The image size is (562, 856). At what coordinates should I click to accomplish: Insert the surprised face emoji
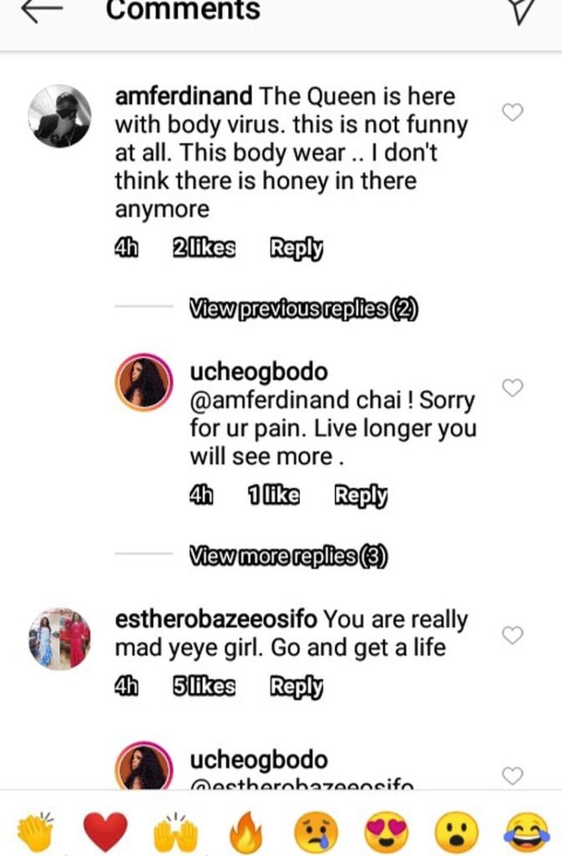point(457,833)
